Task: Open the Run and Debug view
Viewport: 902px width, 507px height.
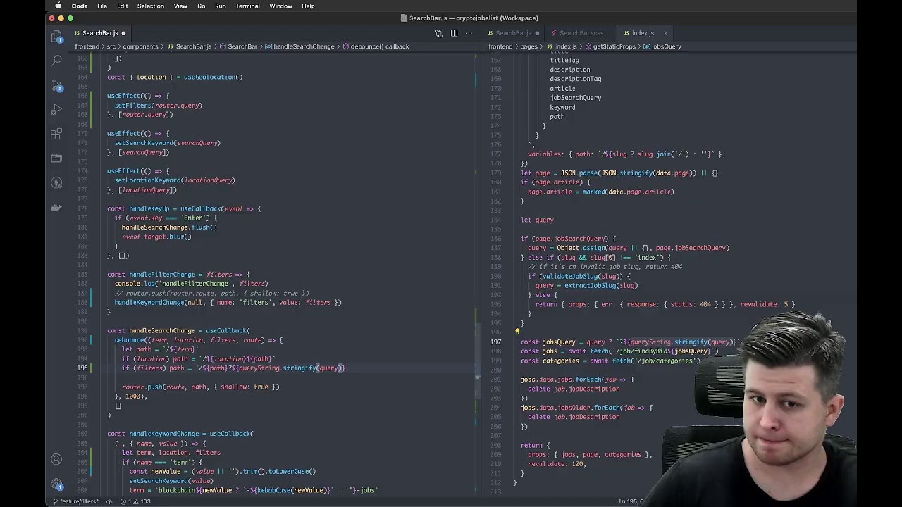Action: (x=56, y=110)
